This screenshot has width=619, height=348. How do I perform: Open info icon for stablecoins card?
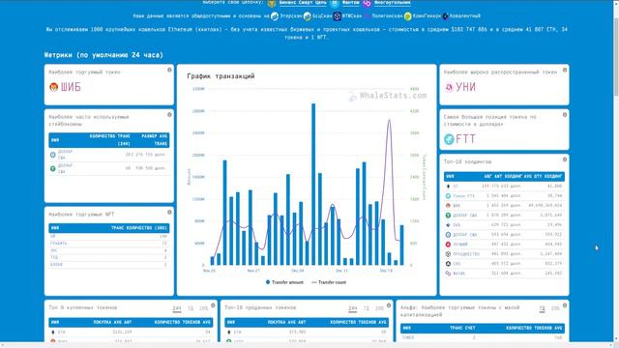click(x=169, y=115)
